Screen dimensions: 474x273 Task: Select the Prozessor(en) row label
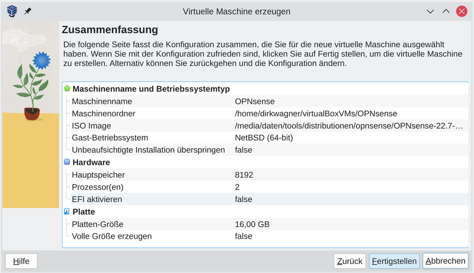98,187
